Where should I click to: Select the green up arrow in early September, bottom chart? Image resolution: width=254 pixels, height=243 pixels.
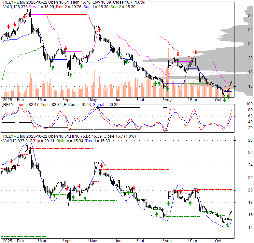190,203
